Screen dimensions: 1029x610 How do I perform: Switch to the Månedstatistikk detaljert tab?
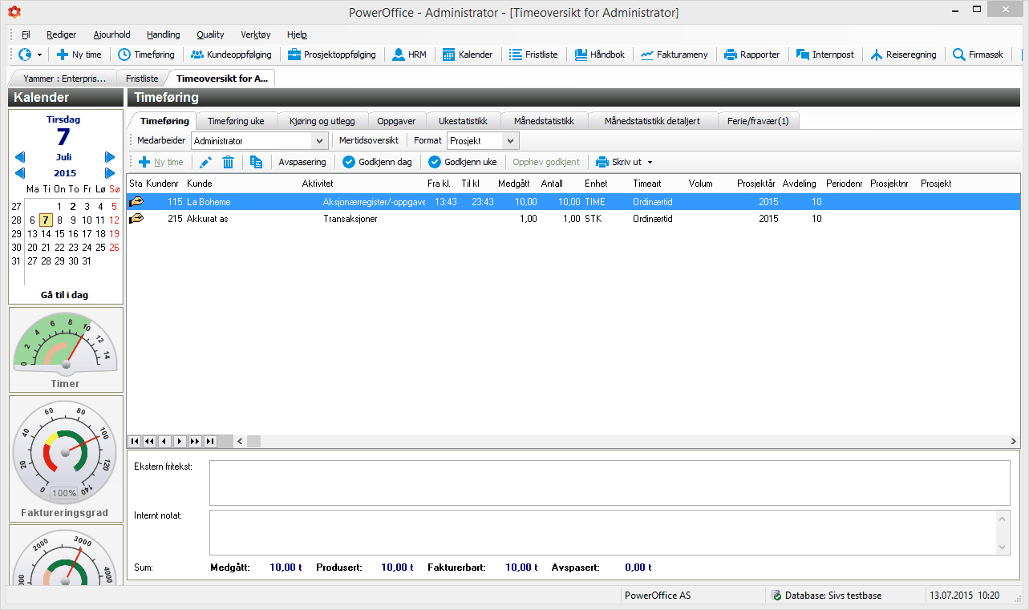point(652,121)
